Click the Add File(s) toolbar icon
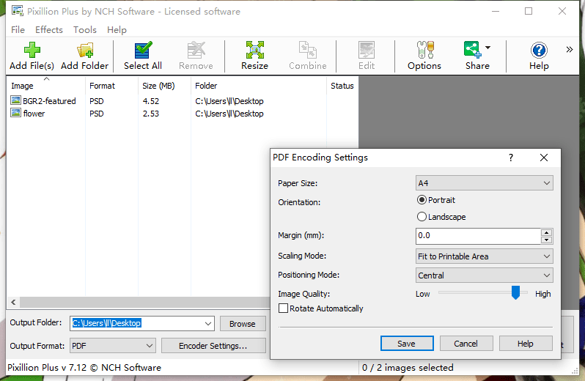Image resolution: width=585 pixels, height=381 pixels. pos(32,50)
